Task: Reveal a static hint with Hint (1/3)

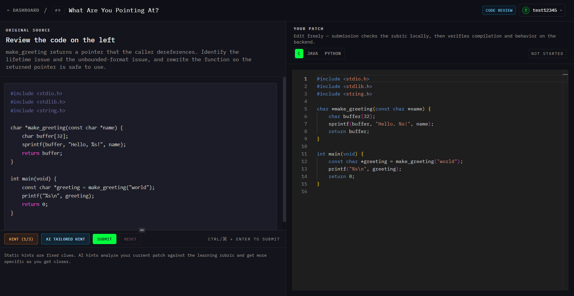Action: click(21, 239)
